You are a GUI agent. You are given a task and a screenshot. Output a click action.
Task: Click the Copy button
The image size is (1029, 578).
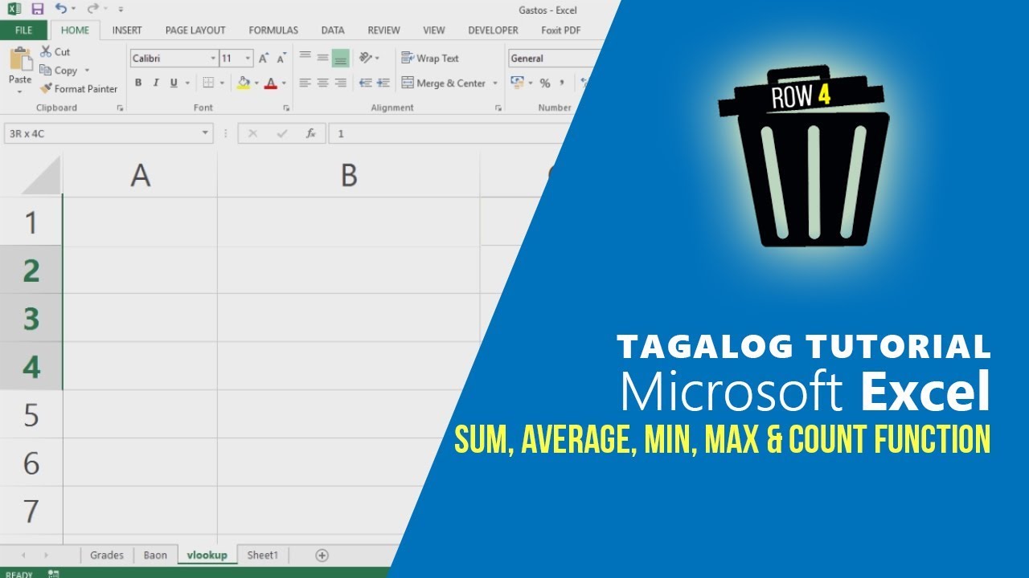click(x=59, y=71)
